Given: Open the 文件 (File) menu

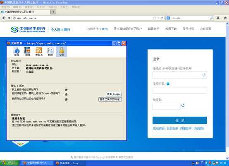Looking at the screenshot, I should point(5,7).
